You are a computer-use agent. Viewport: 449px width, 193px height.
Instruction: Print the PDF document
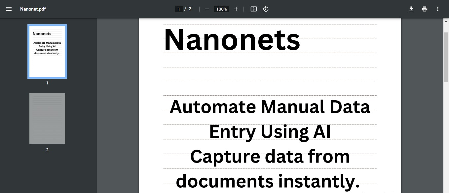click(425, 9)
